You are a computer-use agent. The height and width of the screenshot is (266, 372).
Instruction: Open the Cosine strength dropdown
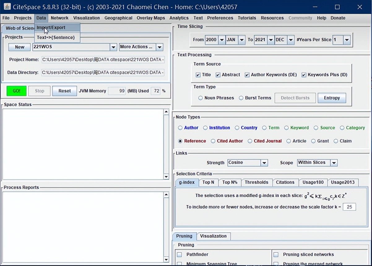click(x=264, y=163)
